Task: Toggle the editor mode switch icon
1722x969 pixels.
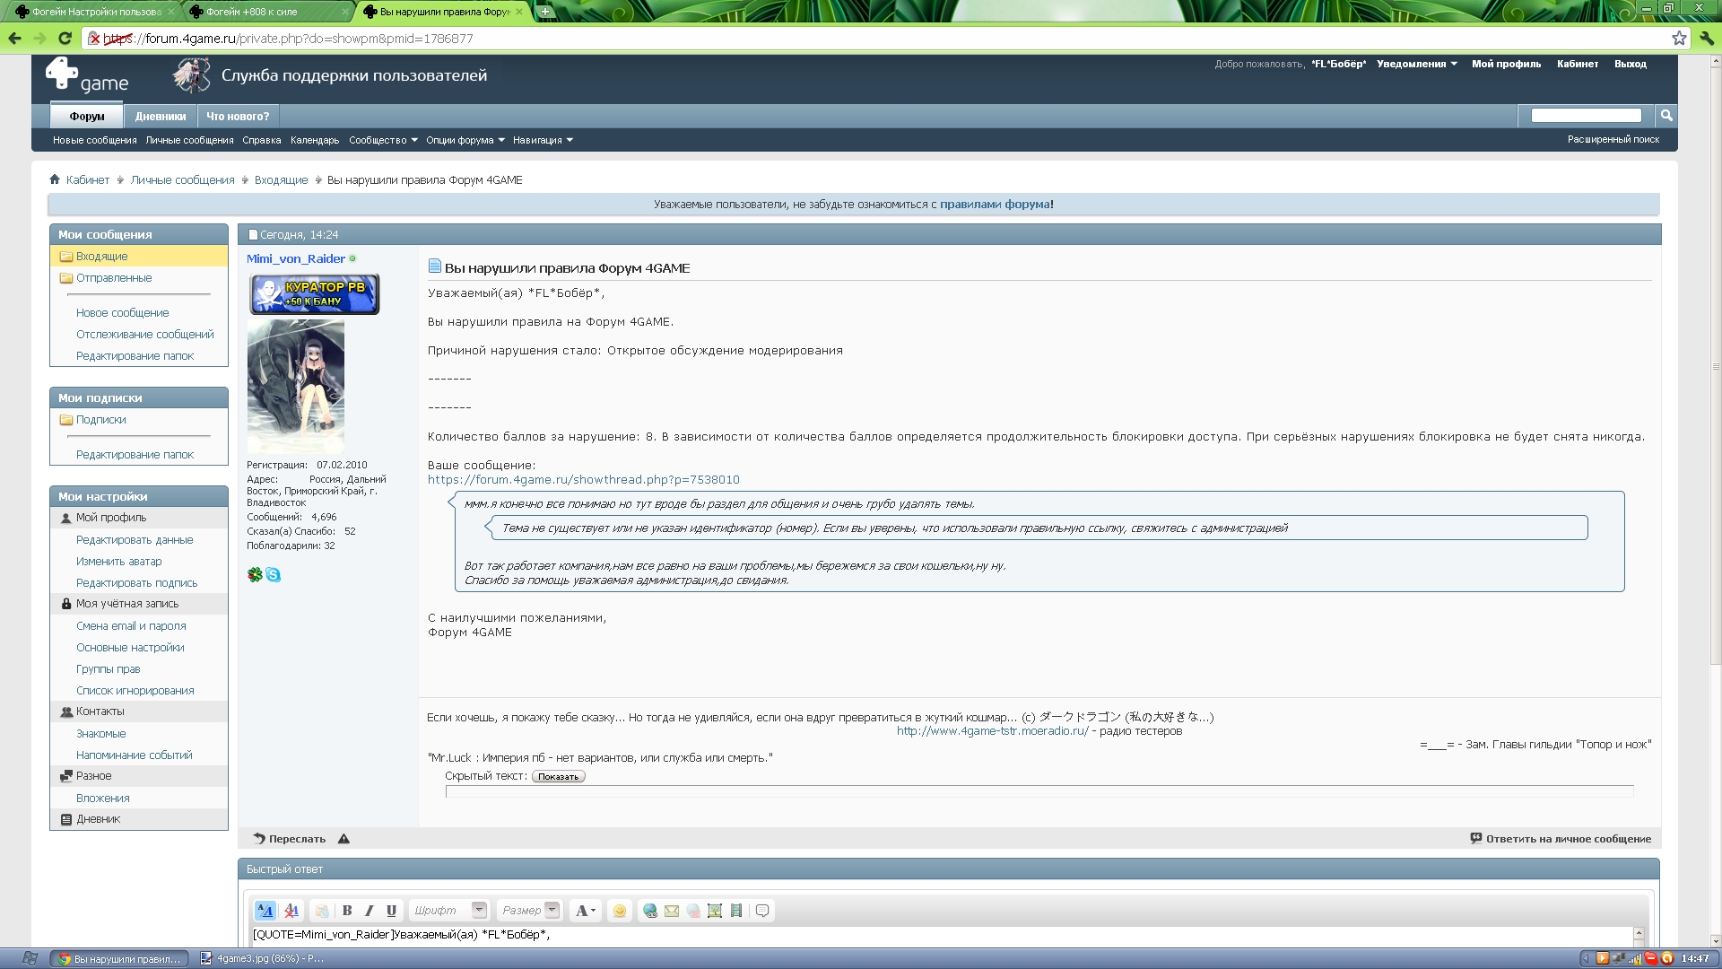Action: (x=265, y=911)
